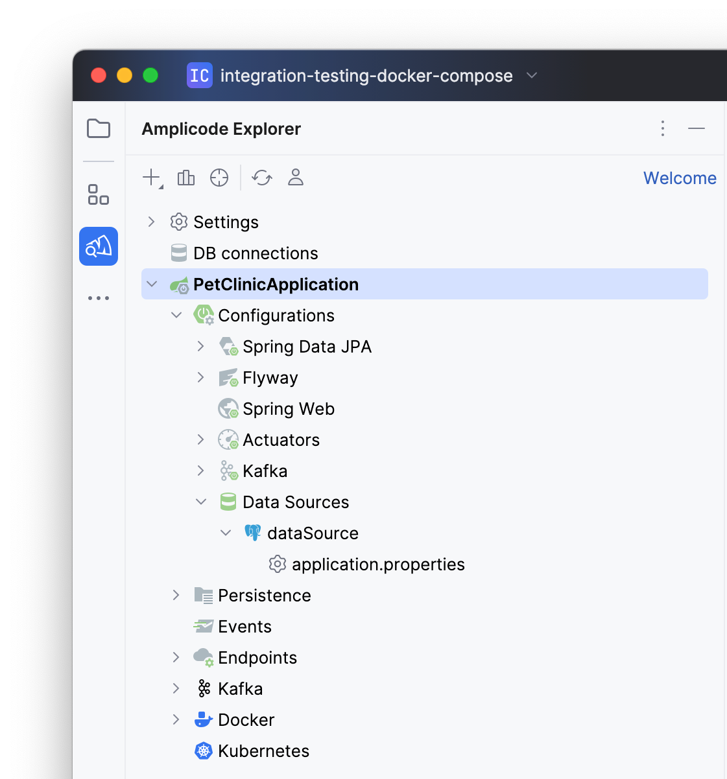Click the dataSource PostgreSQL elephant icon
The width and height of the screenshot is (727, 779).
(x=253, y=533)
